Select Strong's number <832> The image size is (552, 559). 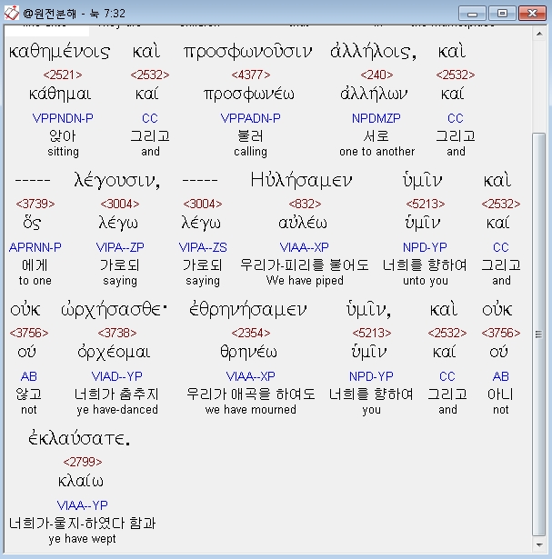tap(305, 204)
